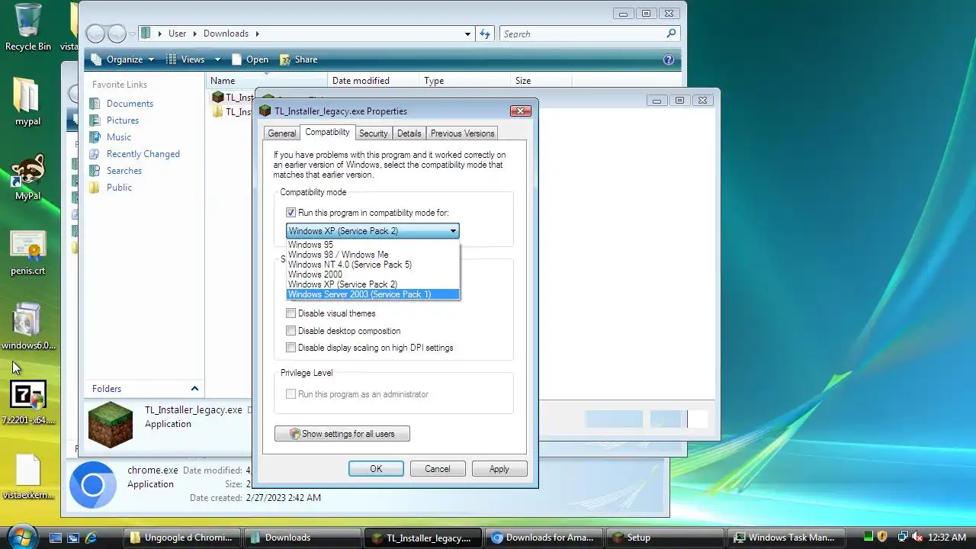Image resolution: width=976 pixels, height=549 pixels.
Task: Open the Organize dropdown menu
Action: point(122,59)
